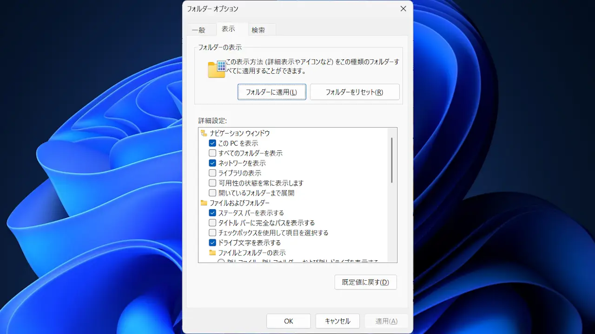Enable タイトル バーに完全なパスを表示する
This screenshot has width=595, height=334.
click(x=212, y=223)
